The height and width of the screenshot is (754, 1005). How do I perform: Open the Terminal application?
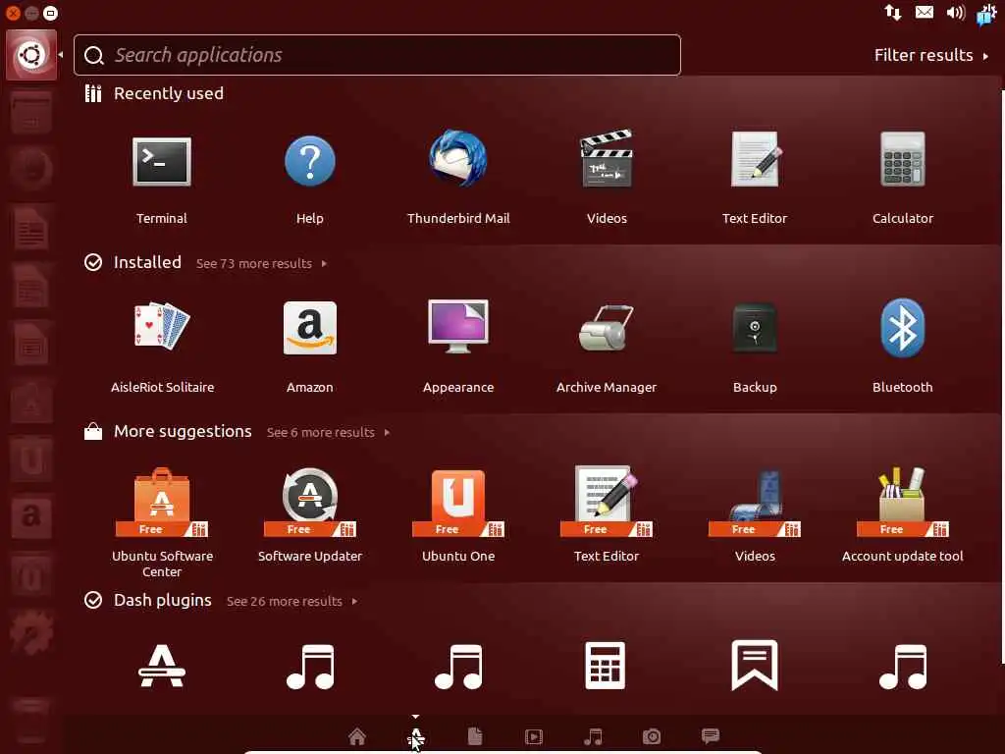click(x=162, y=162)
